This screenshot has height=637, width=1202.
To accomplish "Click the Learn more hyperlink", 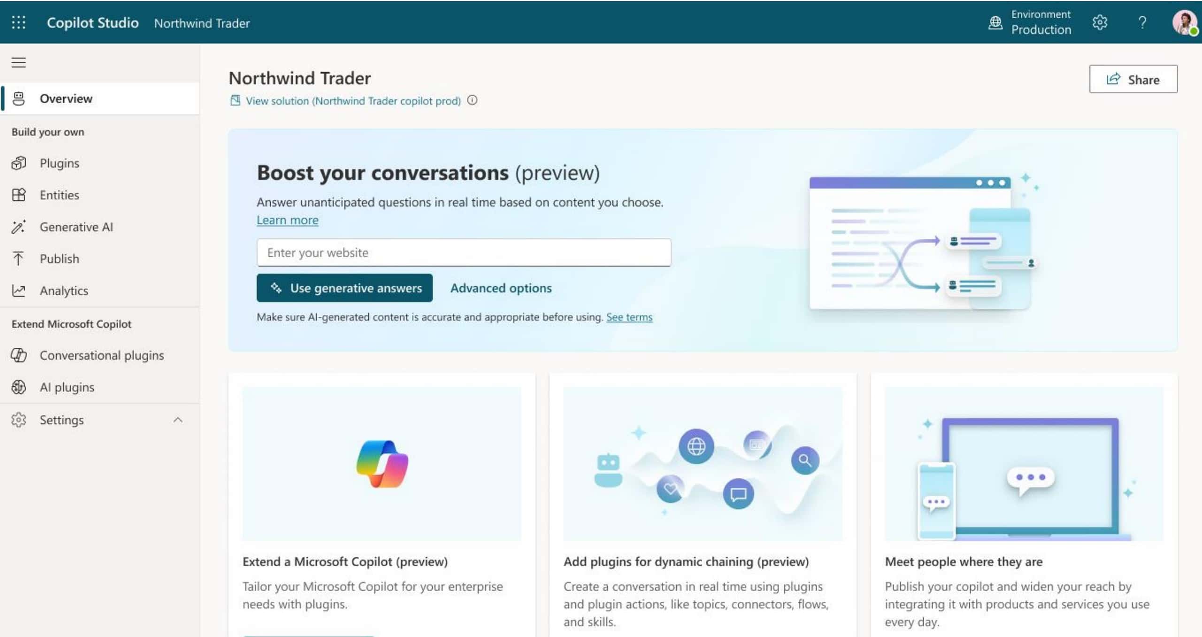I will (287, 220).
